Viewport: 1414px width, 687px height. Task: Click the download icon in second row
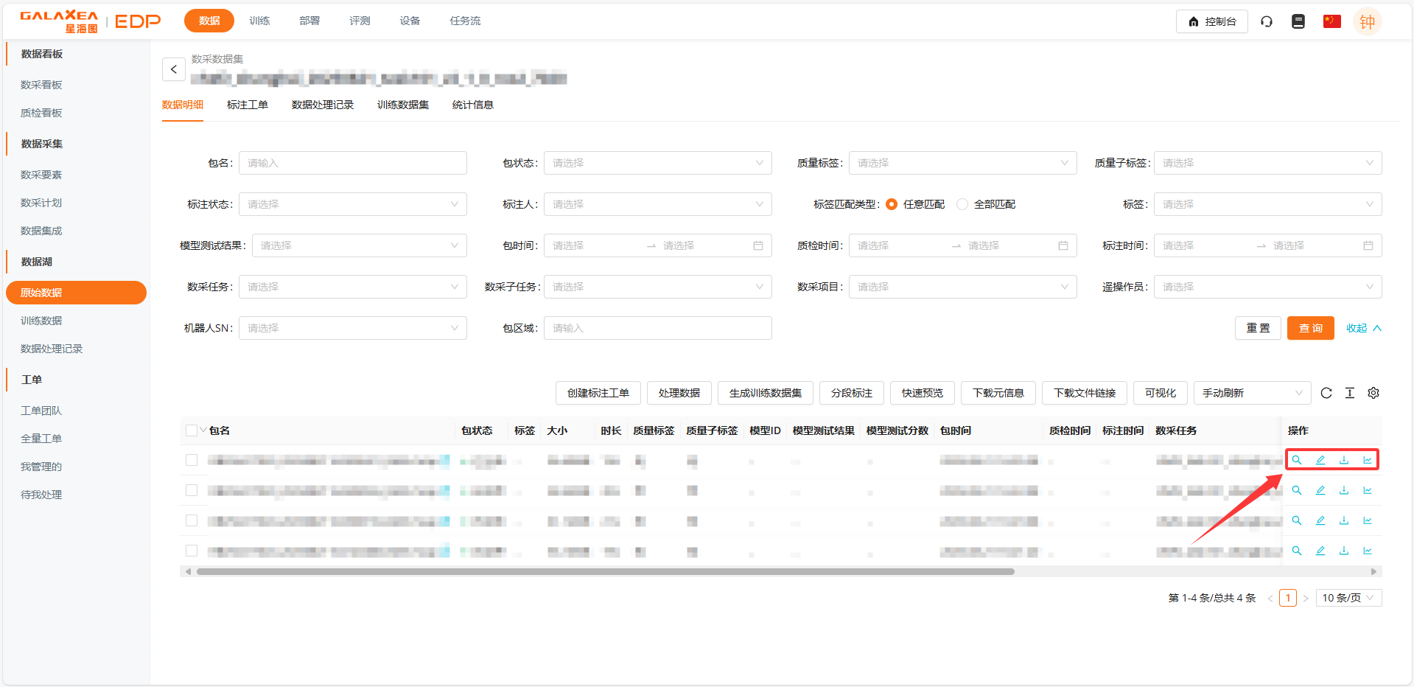(1344, 490)
